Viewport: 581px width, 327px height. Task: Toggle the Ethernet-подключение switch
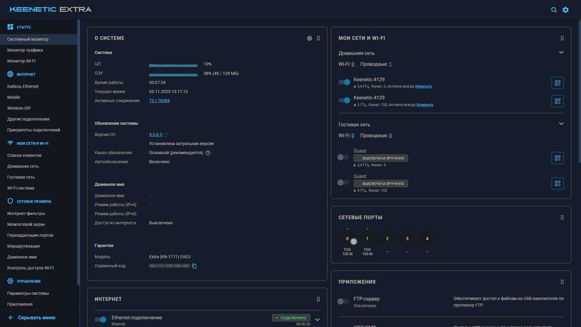[x=101, y=319]
